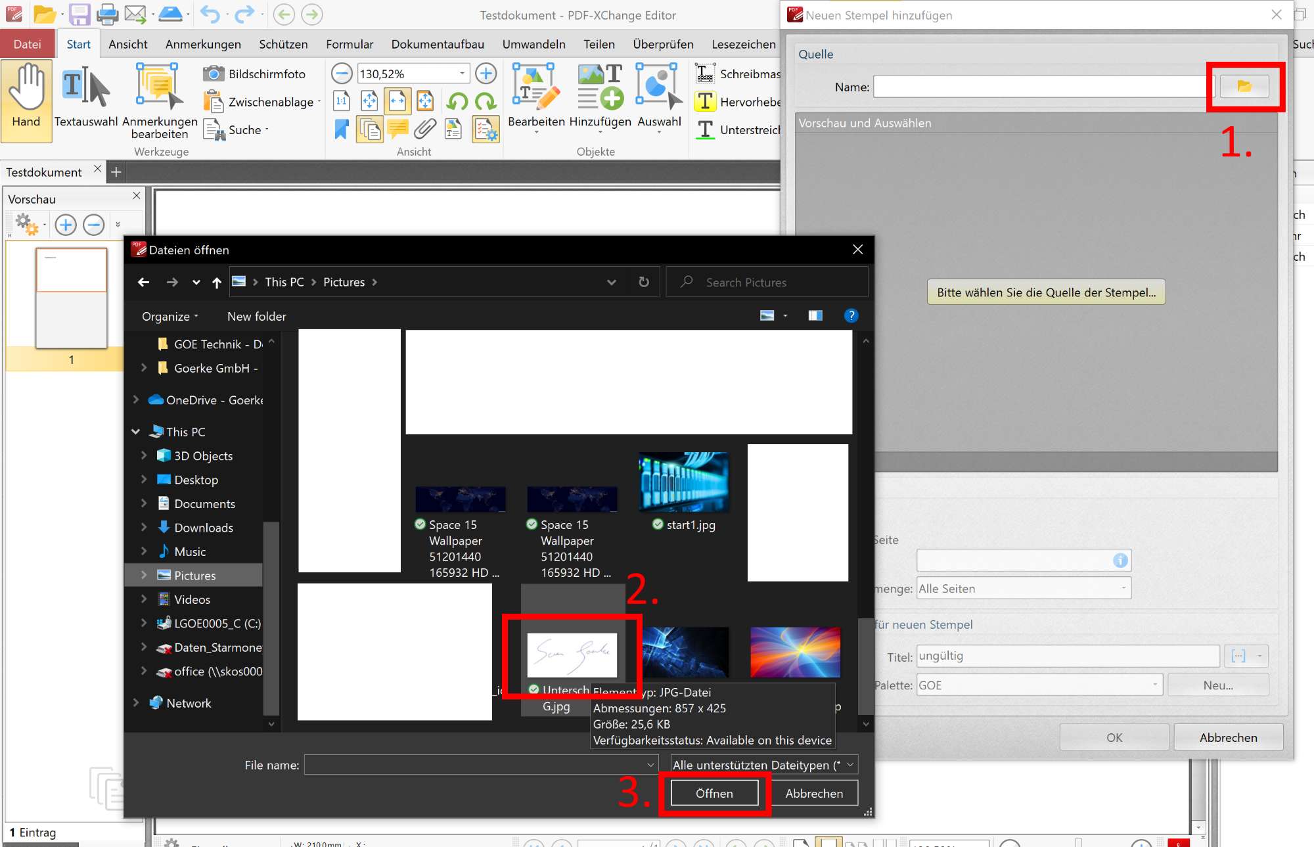The image size is (1314, 847).
Task: Click the help question mark icon
Action: pos(851,316)
